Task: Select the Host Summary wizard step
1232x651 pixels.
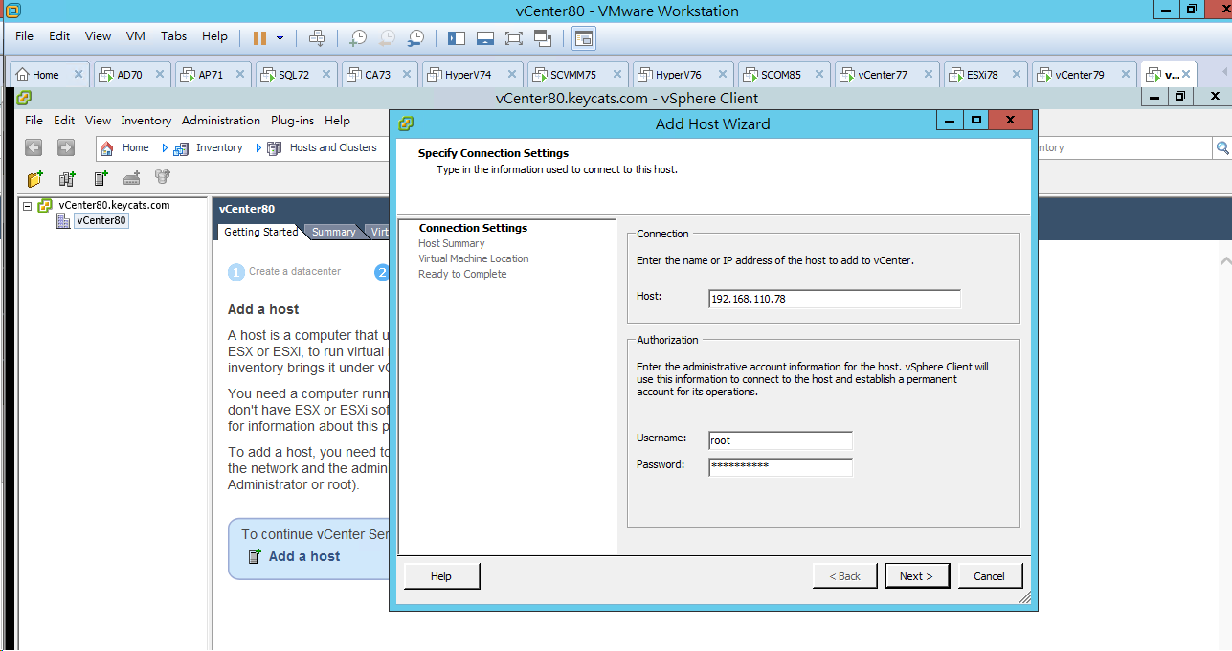Action: click(452, 243)
